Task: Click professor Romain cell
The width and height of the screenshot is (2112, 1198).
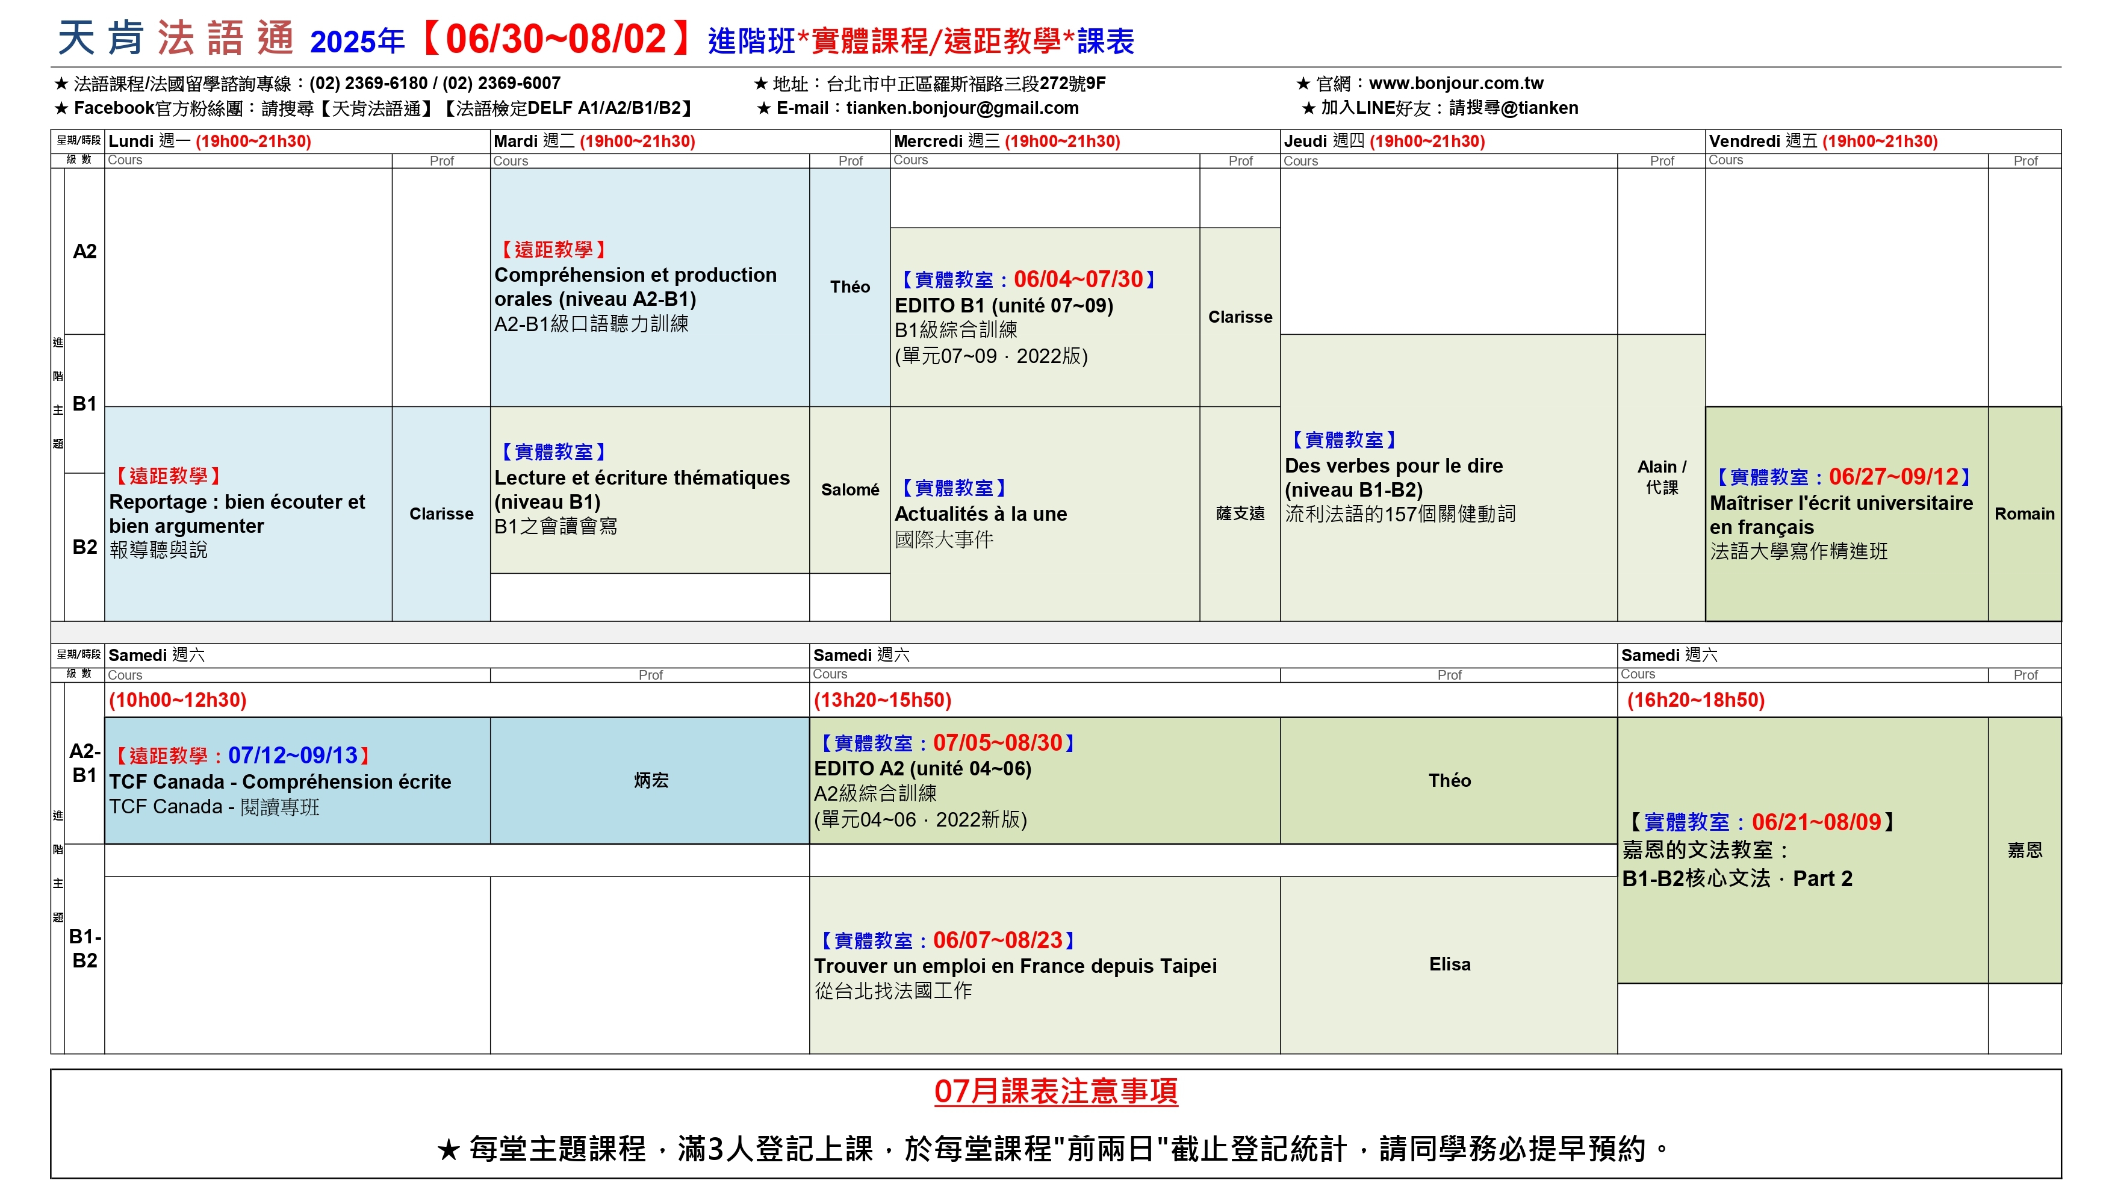Action: tap(2024, 514)
